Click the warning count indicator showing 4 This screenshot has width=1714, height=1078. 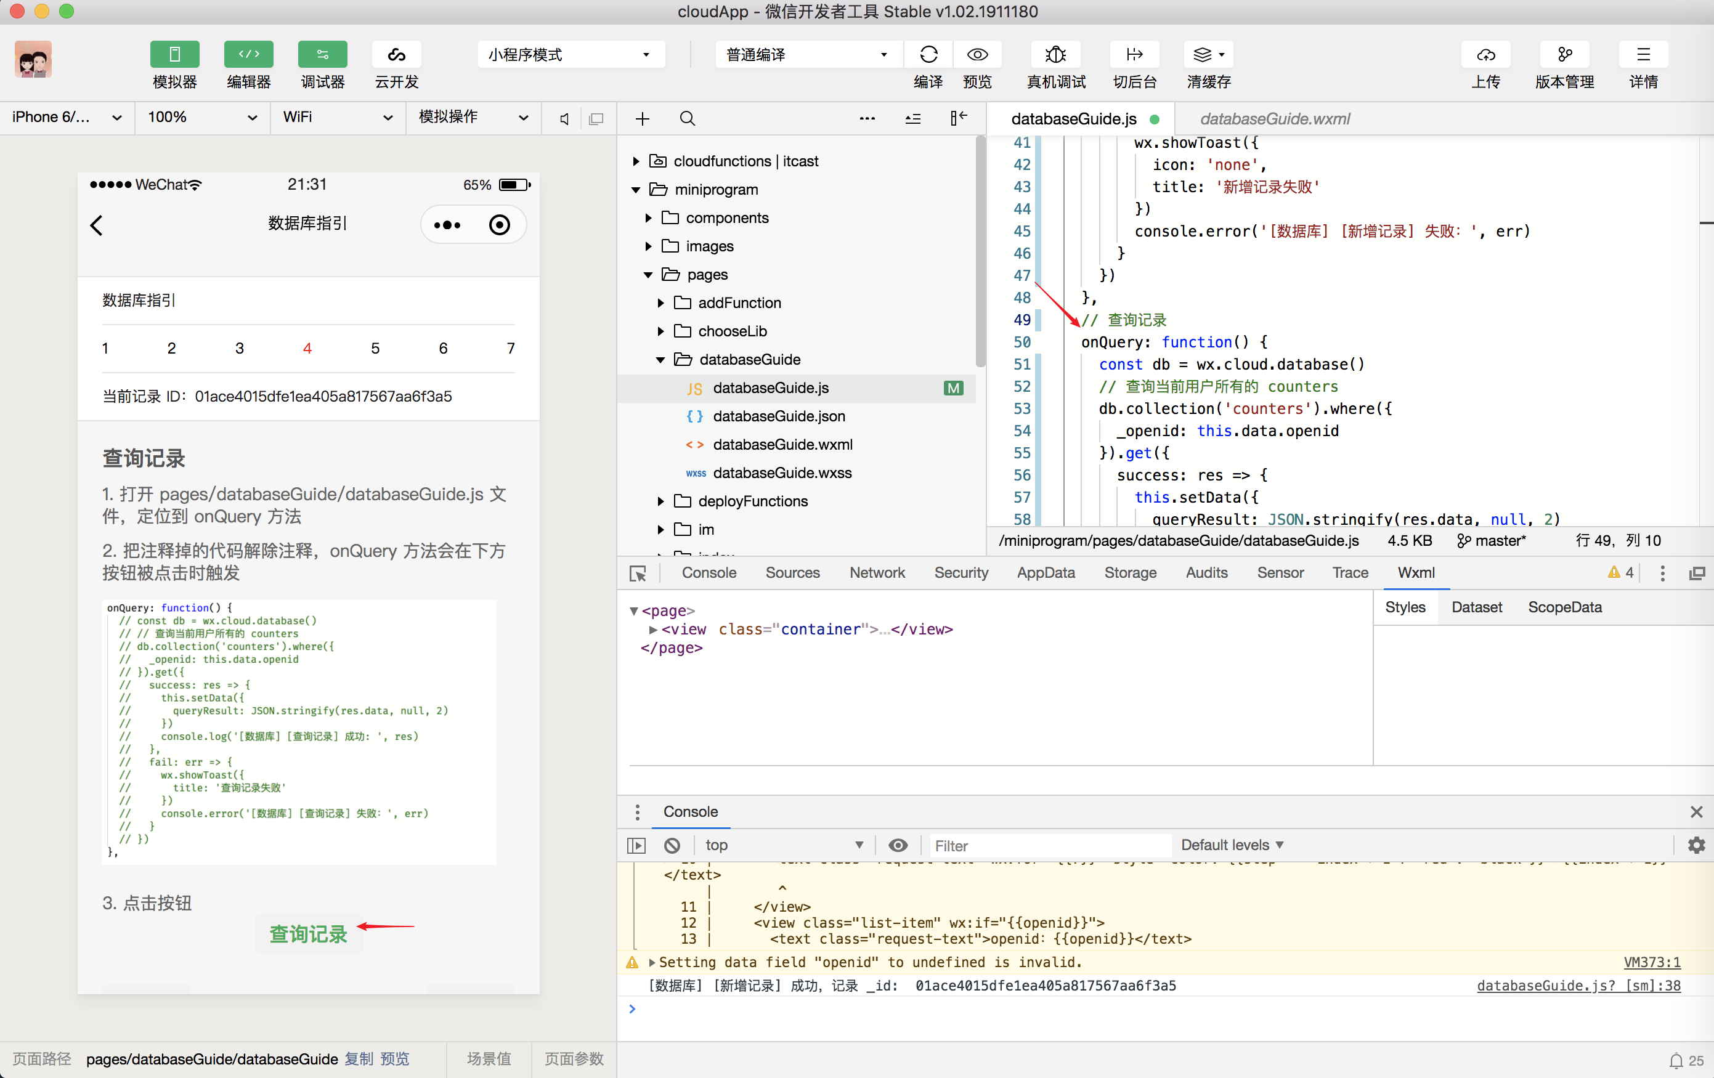[x=1620, y=573]
